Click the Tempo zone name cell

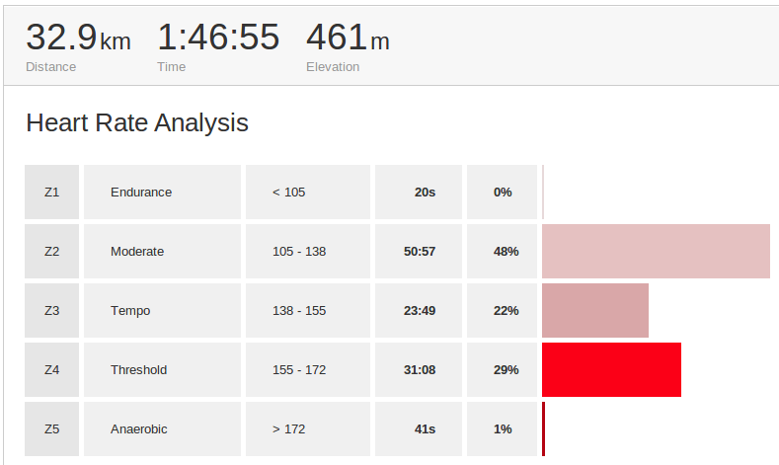[130, 311]
